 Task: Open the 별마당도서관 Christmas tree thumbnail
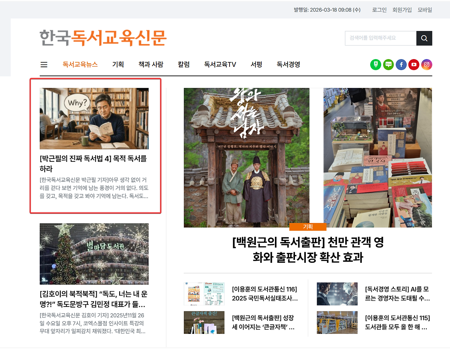coord(94,254)
